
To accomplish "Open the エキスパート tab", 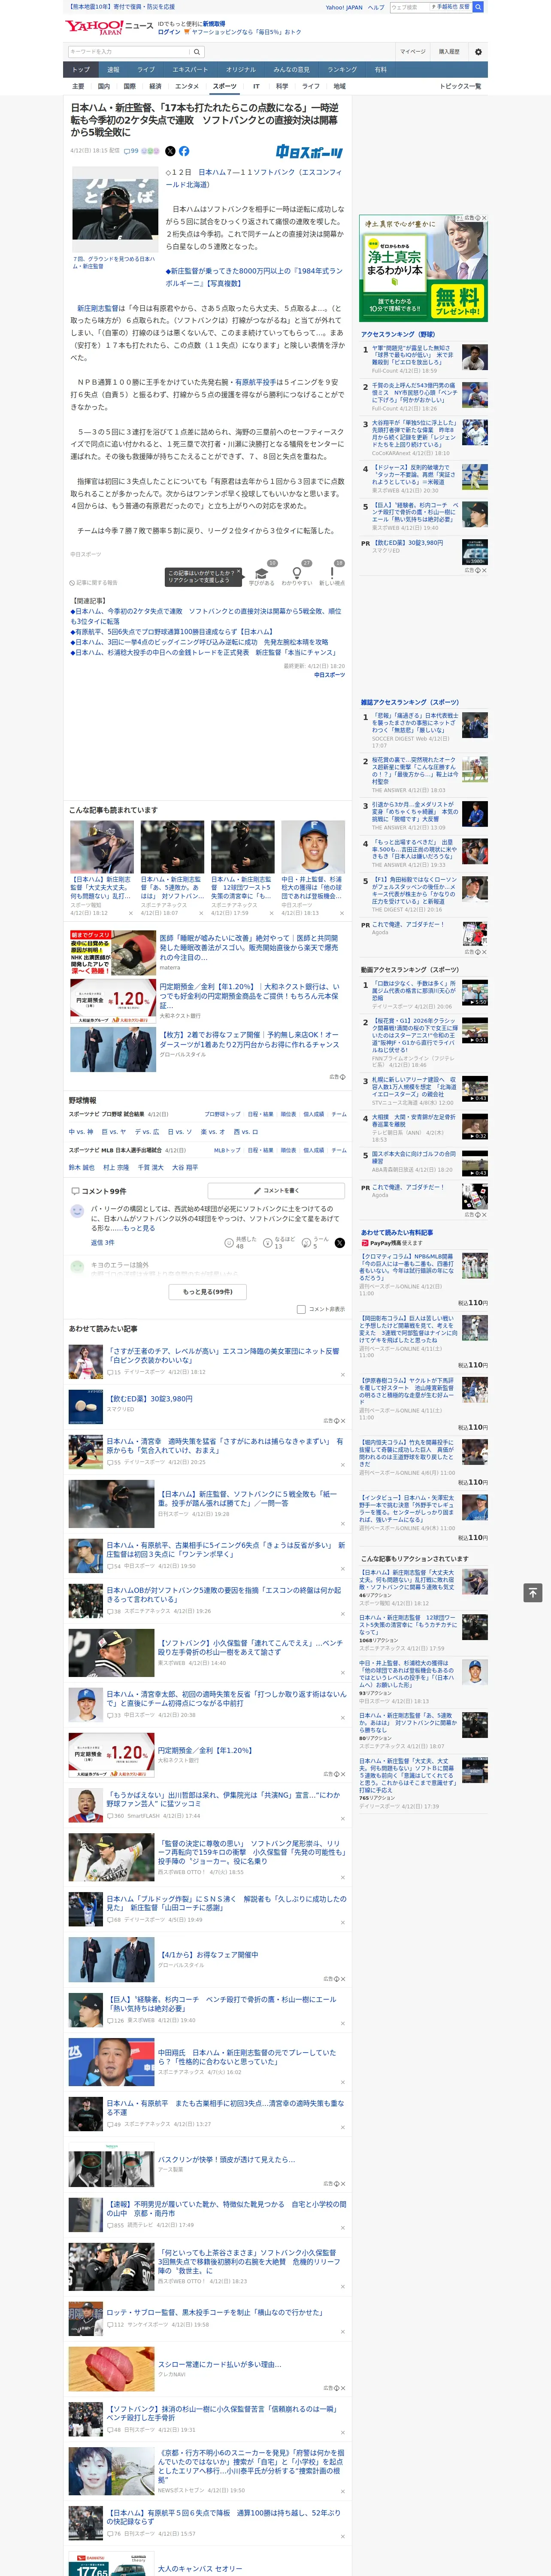I will click(x=190, y=70).
